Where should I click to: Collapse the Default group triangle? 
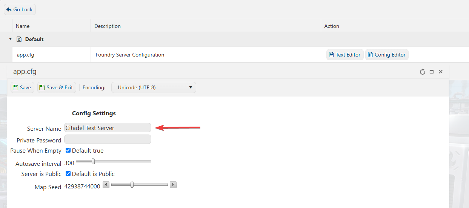(x=11, y=39)
